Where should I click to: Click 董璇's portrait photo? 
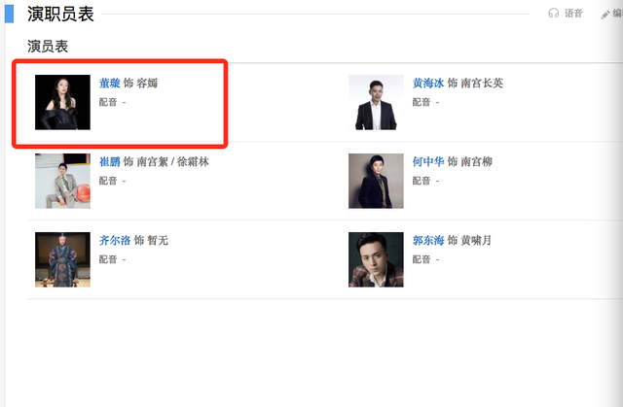(x=62, y=102)
